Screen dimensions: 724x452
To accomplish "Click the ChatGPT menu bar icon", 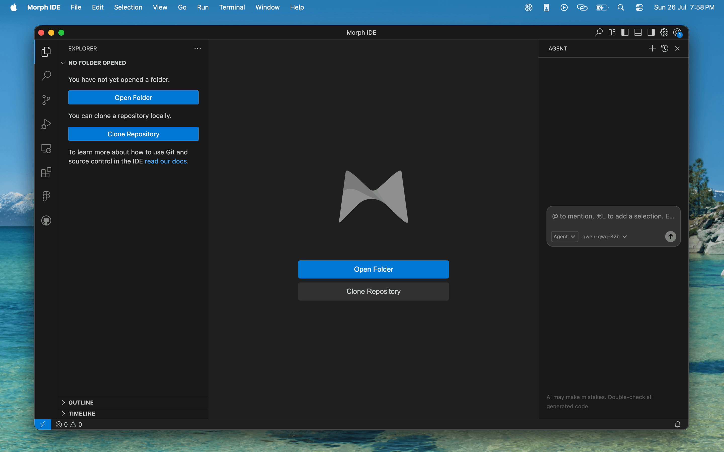I will [528, 8].
